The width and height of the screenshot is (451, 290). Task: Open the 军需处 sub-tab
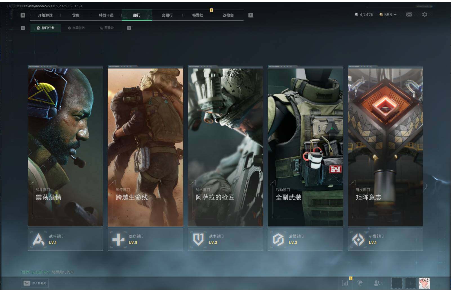(107, 28)
